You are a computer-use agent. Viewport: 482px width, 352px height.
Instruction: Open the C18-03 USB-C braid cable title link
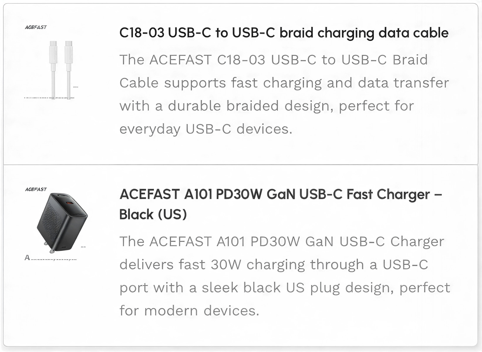(284, 33)
